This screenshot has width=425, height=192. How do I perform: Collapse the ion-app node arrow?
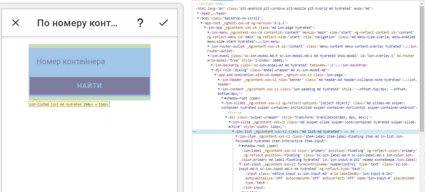(x=205, y=28)
